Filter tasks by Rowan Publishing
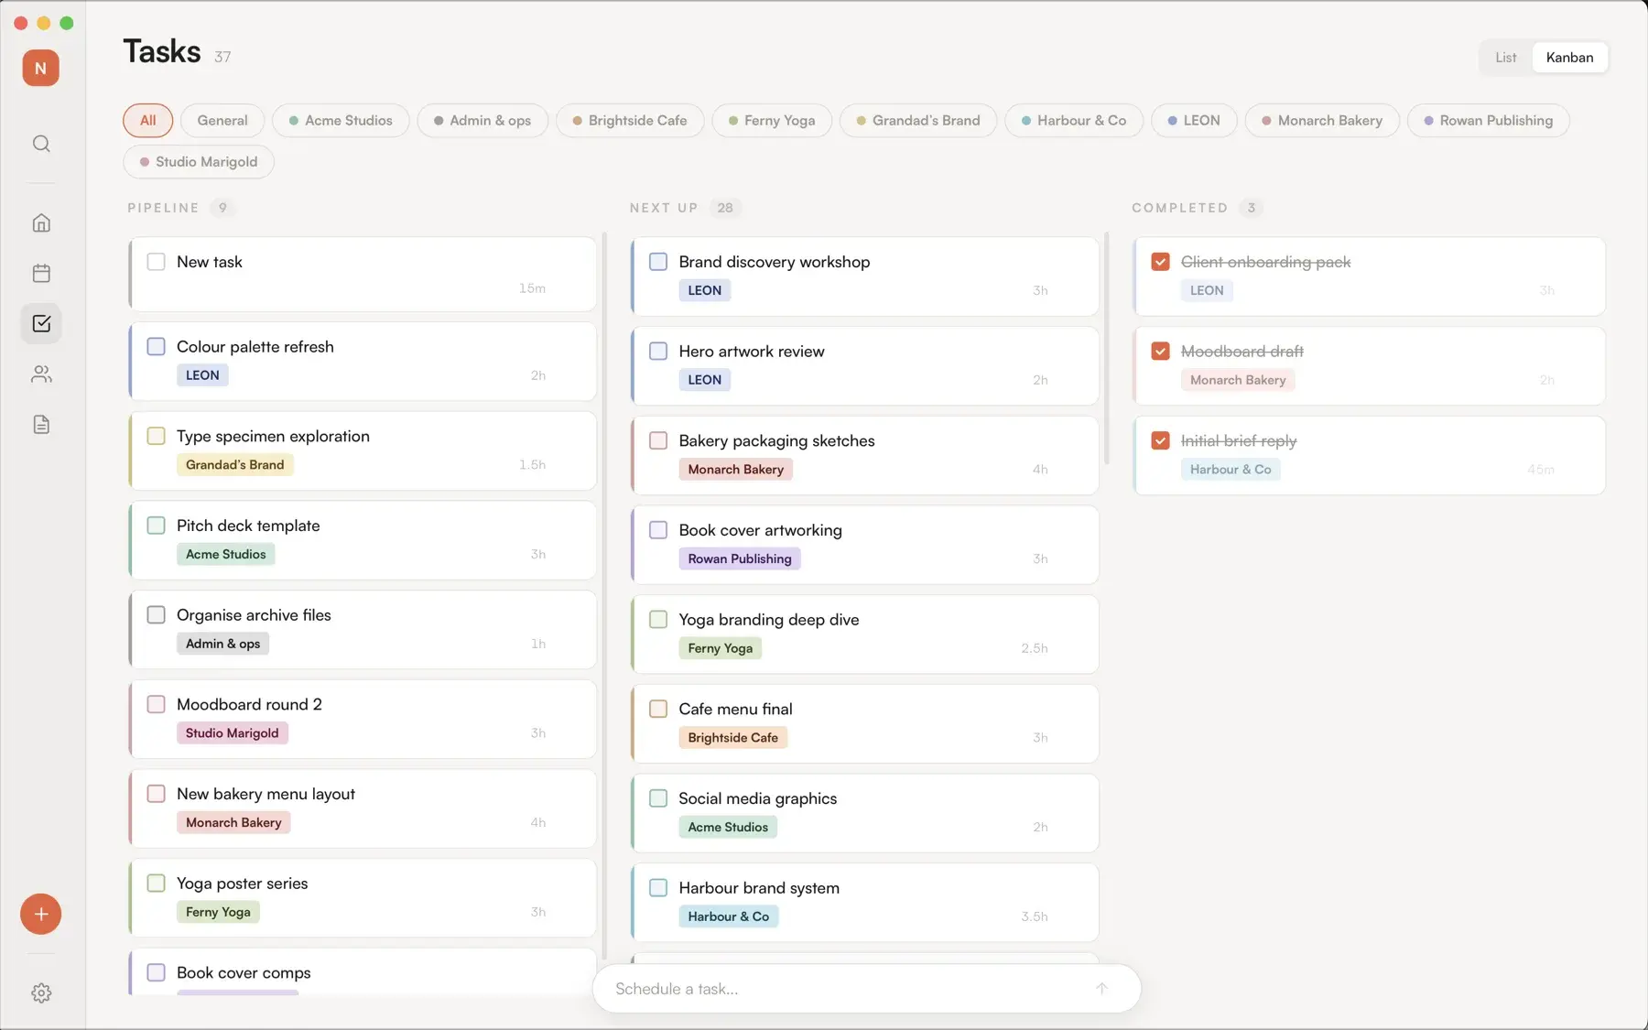 pyautogui.click(x=1488, y=120)
